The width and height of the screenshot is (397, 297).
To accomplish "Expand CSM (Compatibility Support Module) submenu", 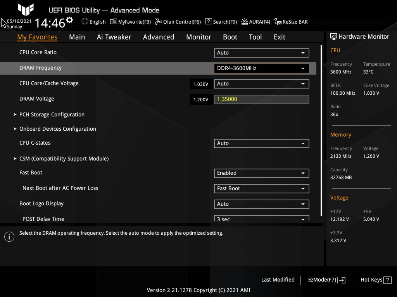I will pyautogui.click(x=64, y=159).
